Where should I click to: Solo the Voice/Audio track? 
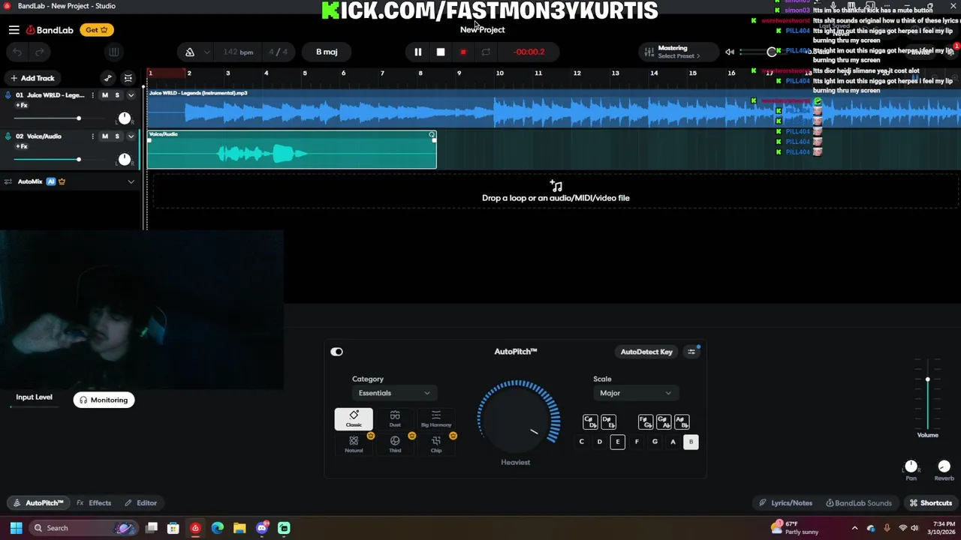[x=117, y=136]
